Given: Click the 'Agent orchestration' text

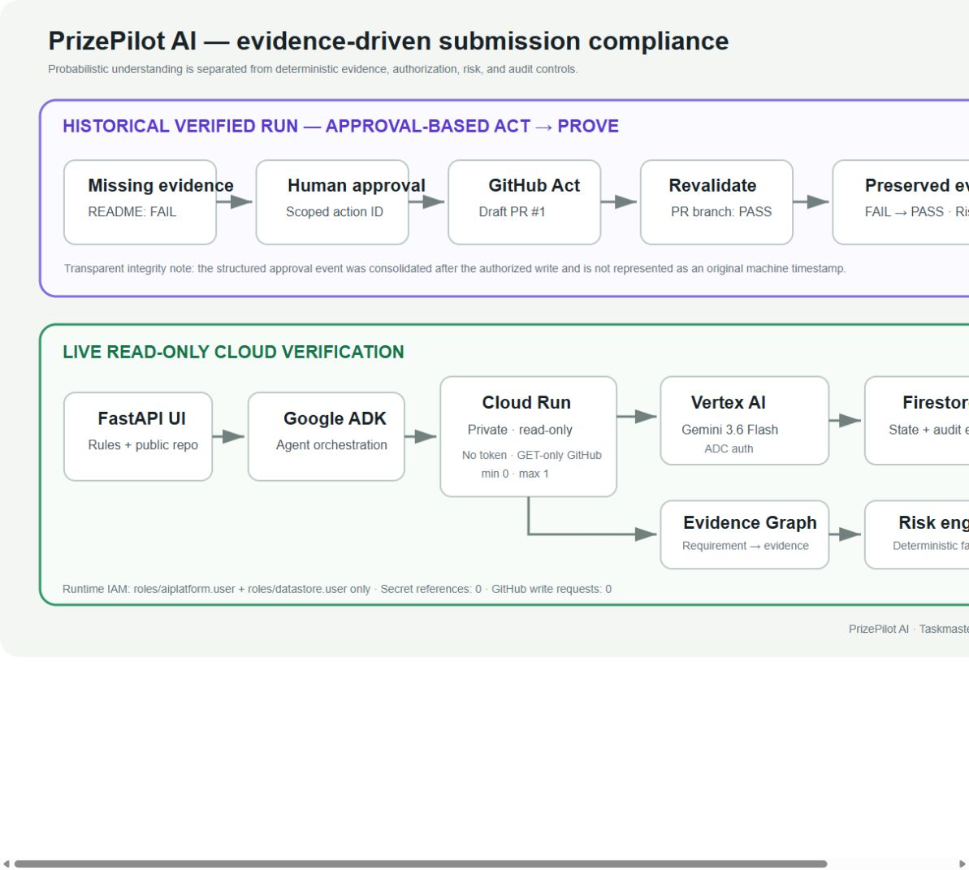Looking at the screenshot, I should [331, 445].
